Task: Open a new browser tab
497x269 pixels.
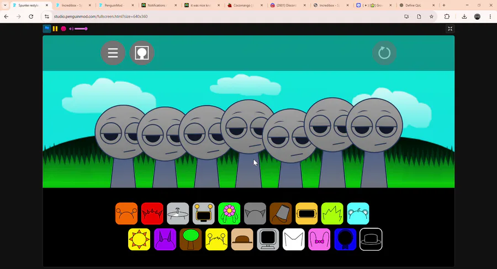Action: (444, 6)
